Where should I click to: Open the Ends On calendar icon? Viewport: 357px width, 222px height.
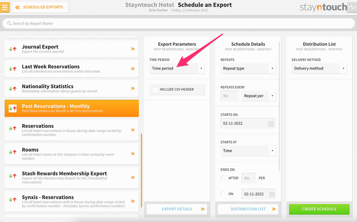point(272,194)
